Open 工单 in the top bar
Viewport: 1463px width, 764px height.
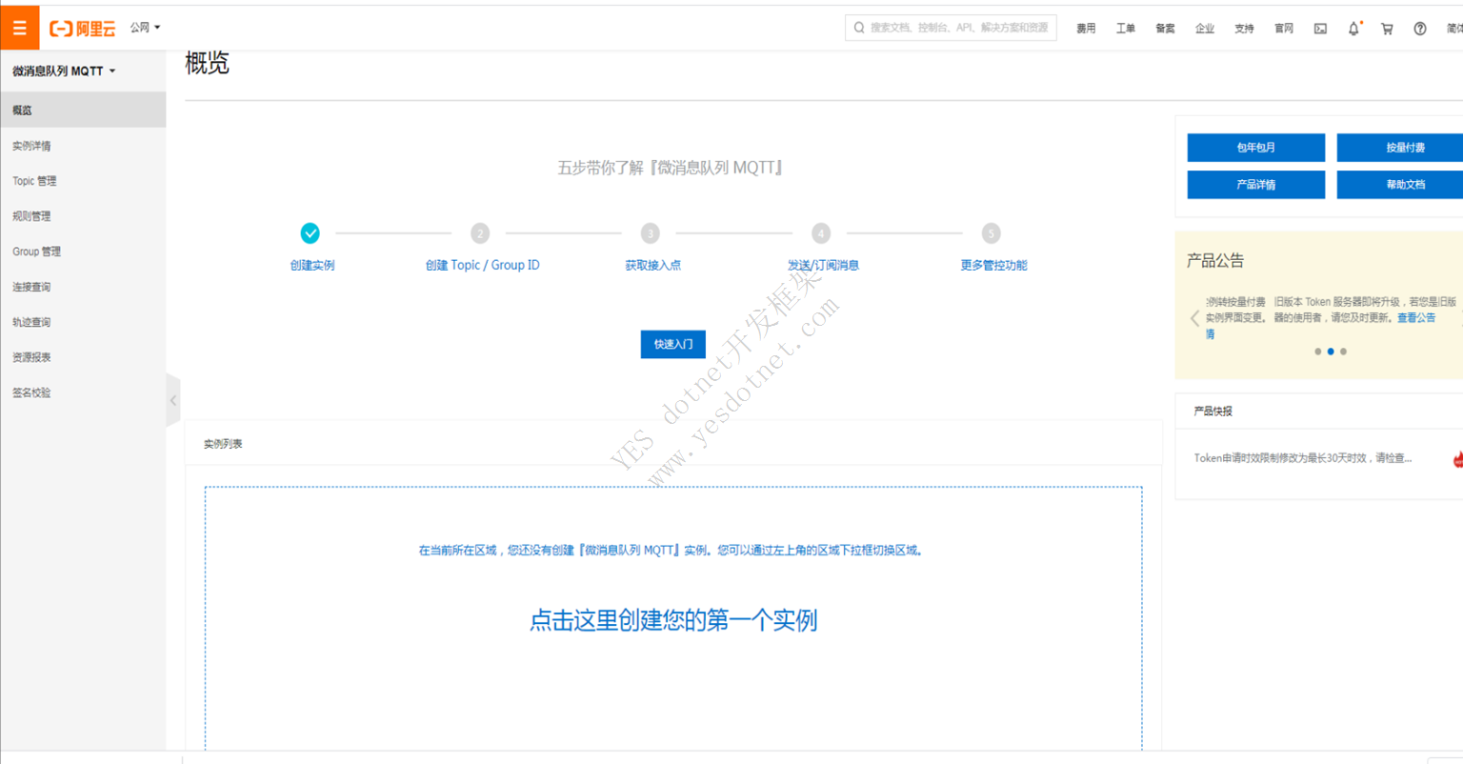click(x=1125, y=29)
